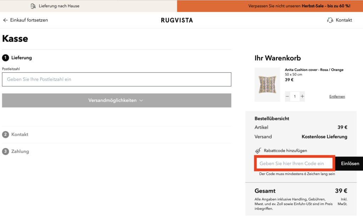Click the back arrow beside Einkauf fortsetzen

point(5,20)
